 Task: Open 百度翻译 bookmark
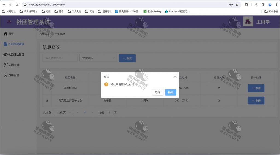tap(127, 11)
